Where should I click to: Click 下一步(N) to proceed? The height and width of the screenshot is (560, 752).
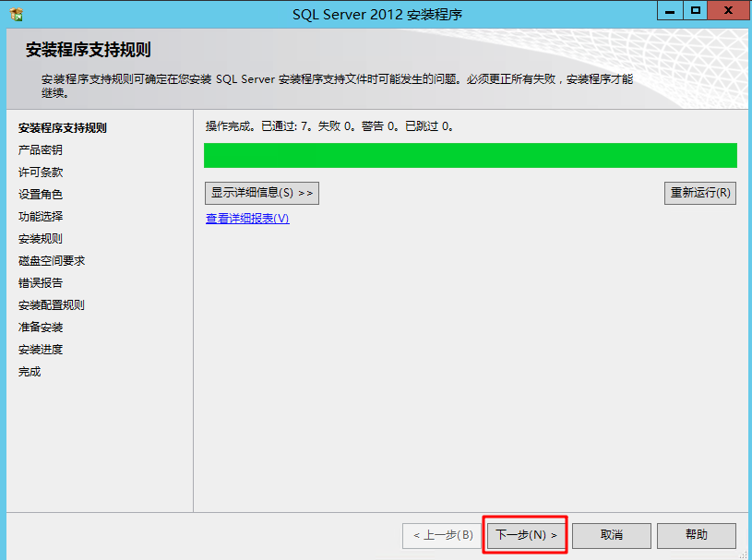click(526, 535)
